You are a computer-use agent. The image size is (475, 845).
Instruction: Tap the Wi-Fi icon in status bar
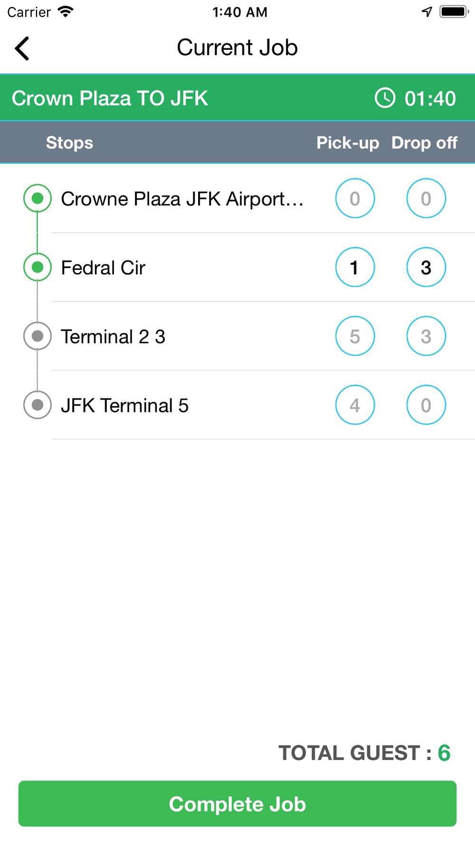pyautogui.click(x=66, y=12)
